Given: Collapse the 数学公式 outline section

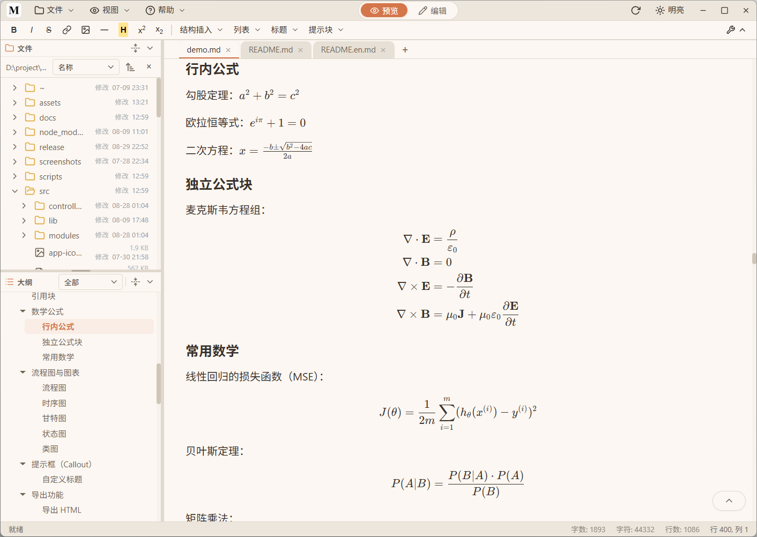Looking at the screenshot, I should [23, 311].
